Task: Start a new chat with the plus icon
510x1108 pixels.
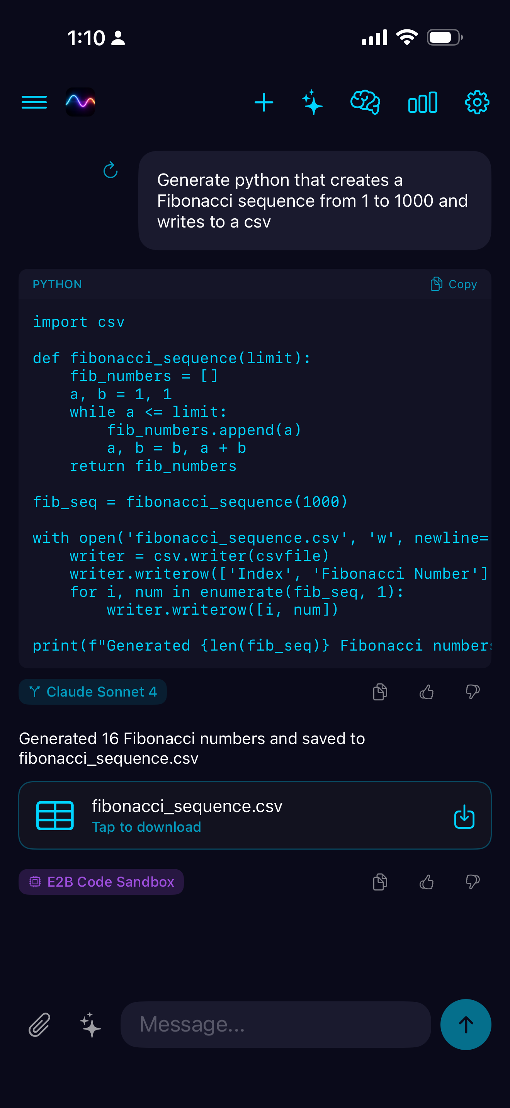Action: (x=264, y=102)
